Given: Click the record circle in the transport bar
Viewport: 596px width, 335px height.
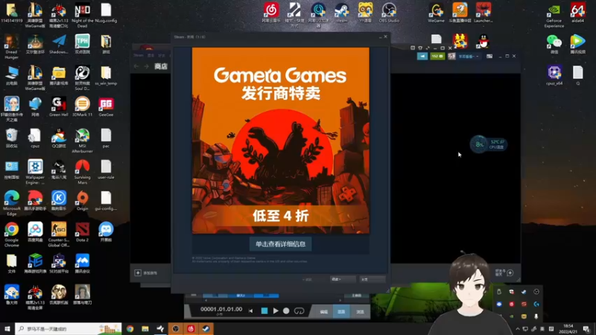Looking at the screenshot, I should 286,310.
